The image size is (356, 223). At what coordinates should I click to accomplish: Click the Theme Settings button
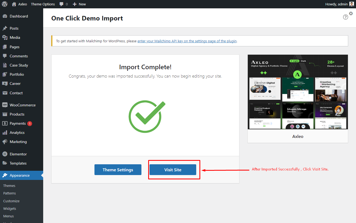[x=118, y=170]
